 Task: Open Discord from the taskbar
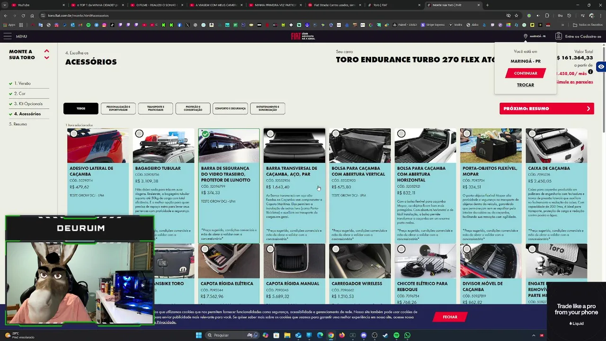click(x=364, y=335)
